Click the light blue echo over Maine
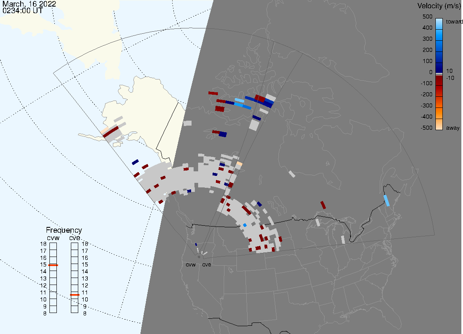This screenshot has width=463, height=334. [x=386, y=201]
